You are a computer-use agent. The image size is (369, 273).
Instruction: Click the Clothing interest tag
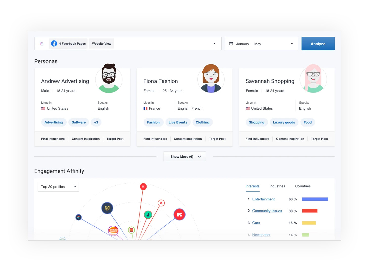click(202, 122)
